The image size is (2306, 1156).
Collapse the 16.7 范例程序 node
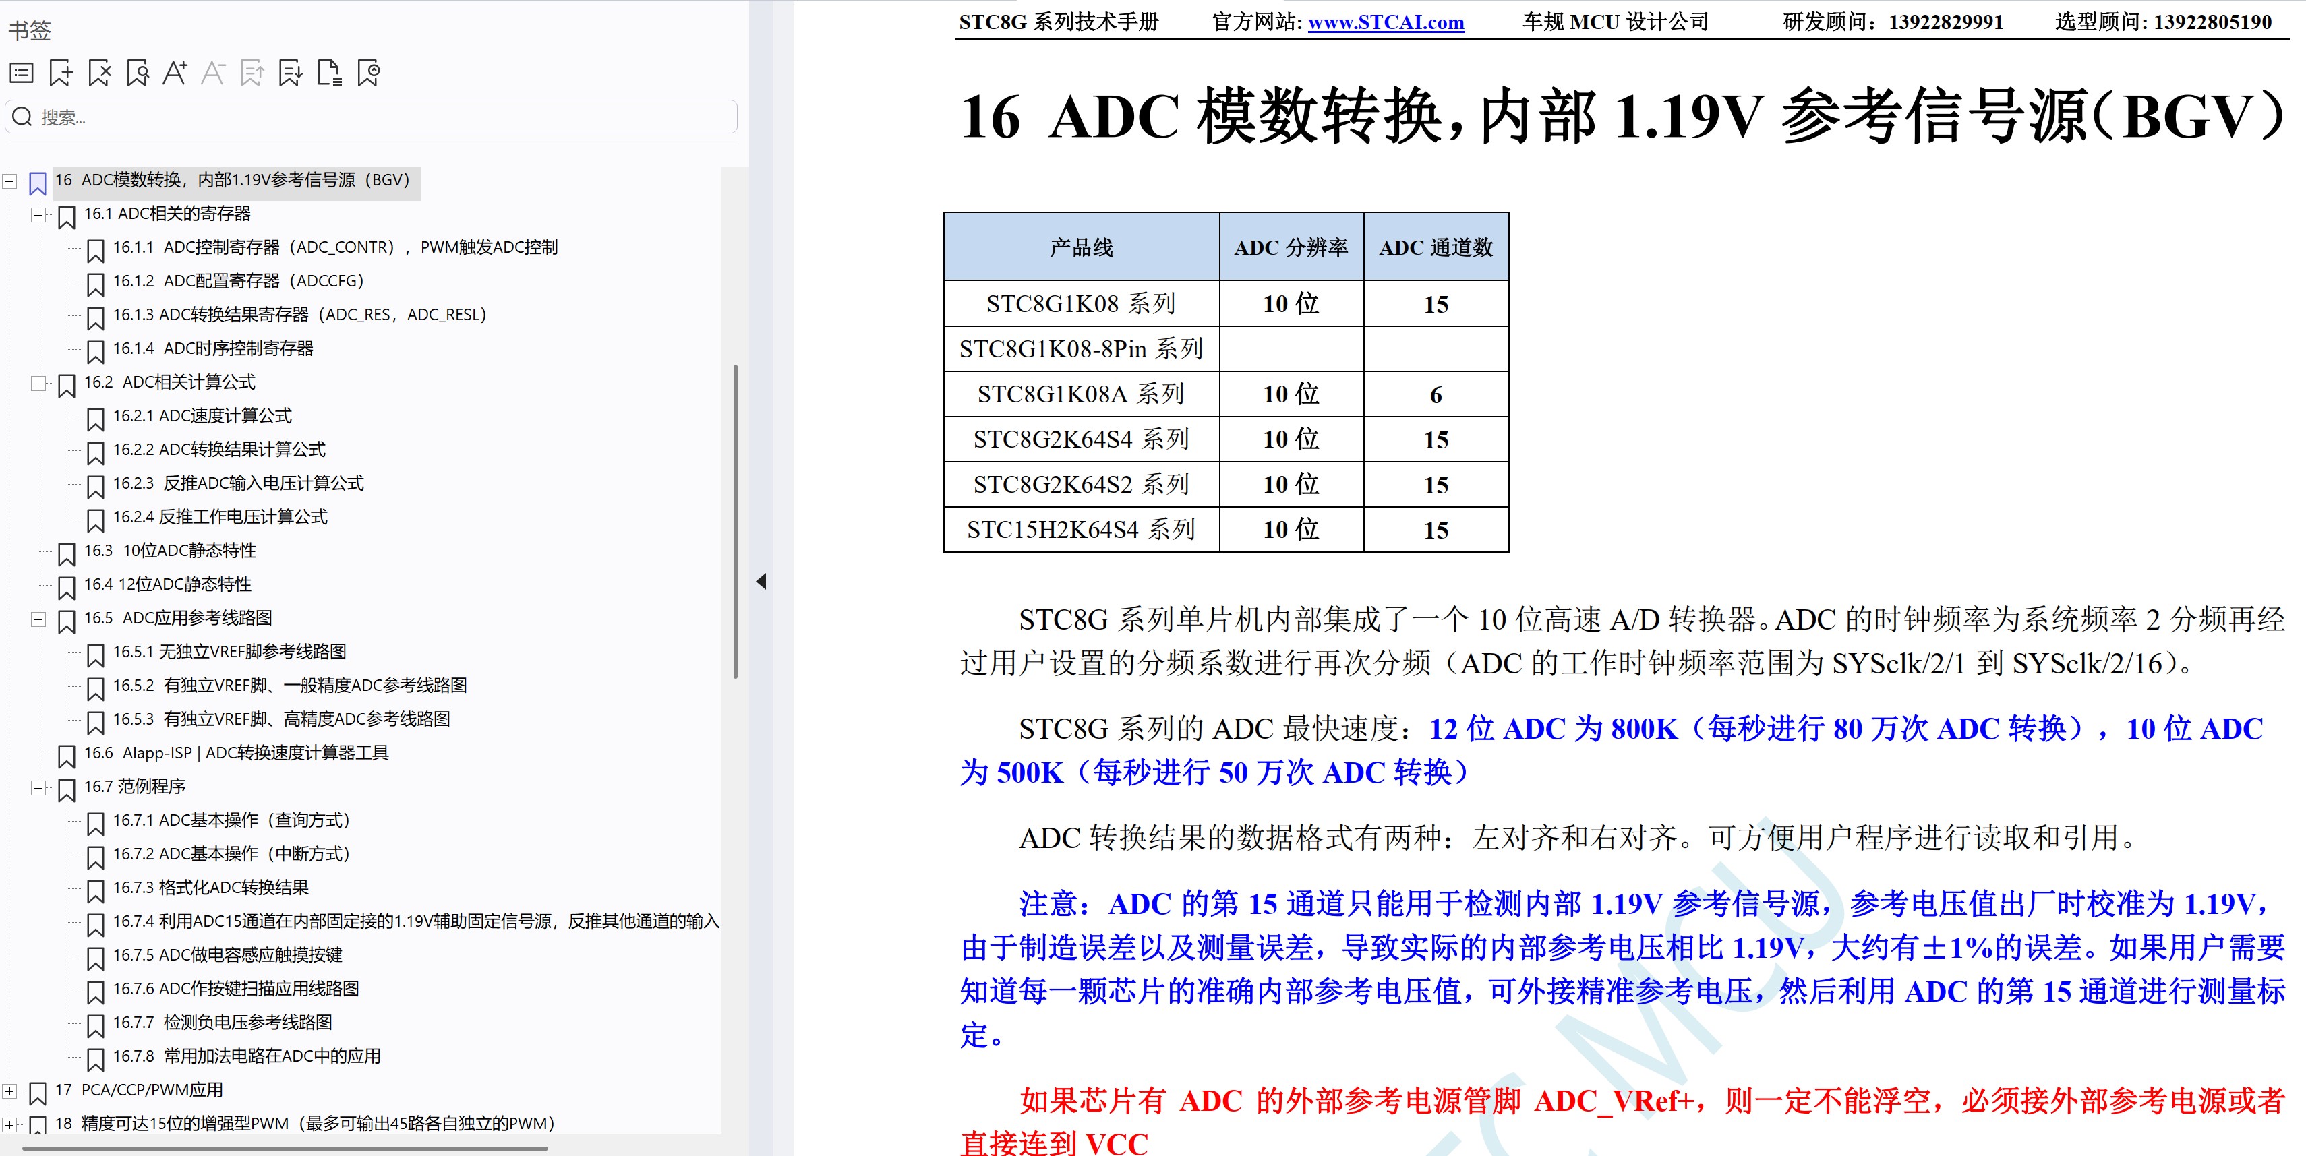38,787
